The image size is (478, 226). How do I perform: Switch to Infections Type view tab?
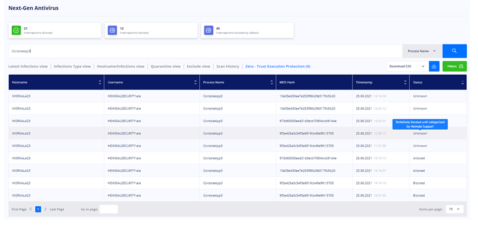click(x=72, y=67)
